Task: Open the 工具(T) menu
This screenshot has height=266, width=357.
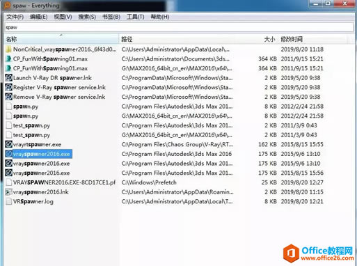Action: coord(136,17)
